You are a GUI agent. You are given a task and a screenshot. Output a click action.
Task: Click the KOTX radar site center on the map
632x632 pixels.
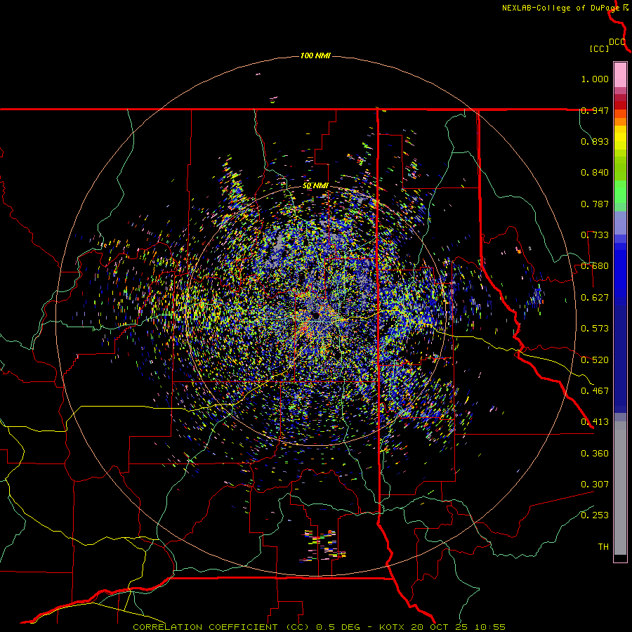click(316, 317)
